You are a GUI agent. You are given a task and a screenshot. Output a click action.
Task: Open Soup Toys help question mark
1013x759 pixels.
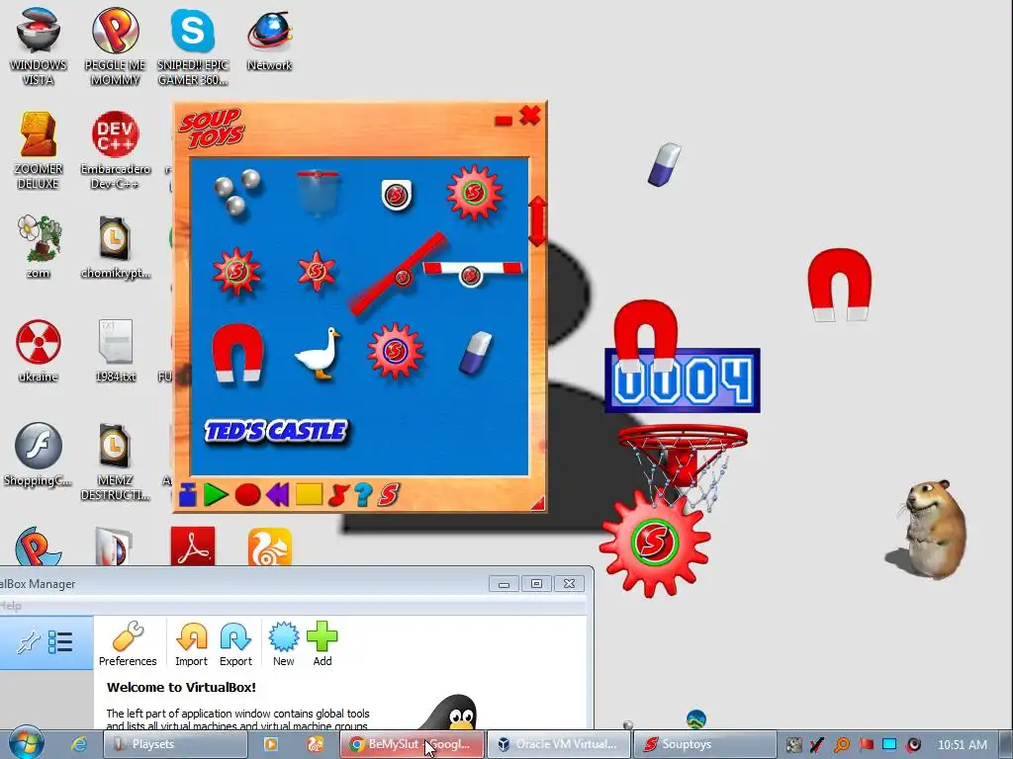tap(363, 495)
